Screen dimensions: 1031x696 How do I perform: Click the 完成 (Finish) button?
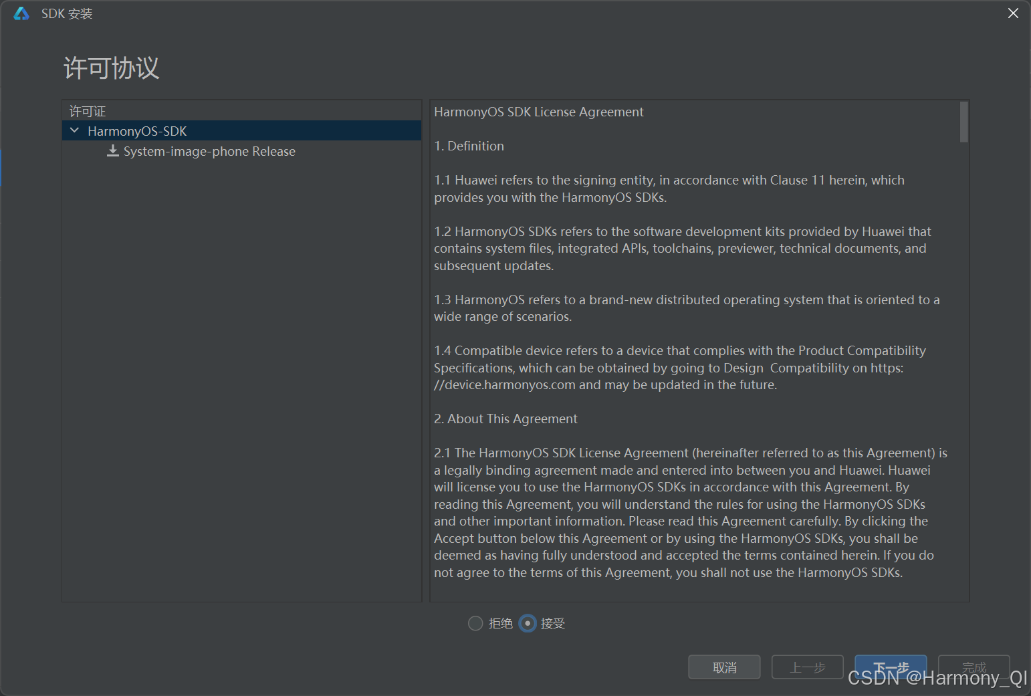coord(973,667)
